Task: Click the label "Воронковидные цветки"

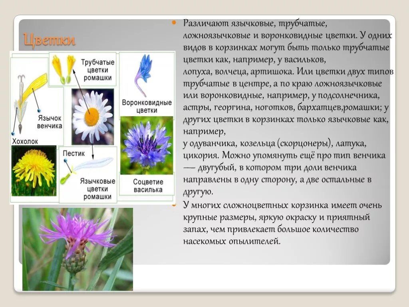Action: [147, 106]
